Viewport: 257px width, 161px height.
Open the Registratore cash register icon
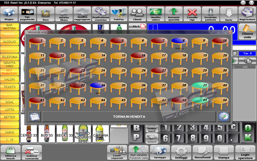click(x=247, y=14)
